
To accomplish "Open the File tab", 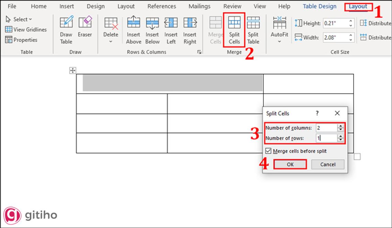I will coord(12,6).
